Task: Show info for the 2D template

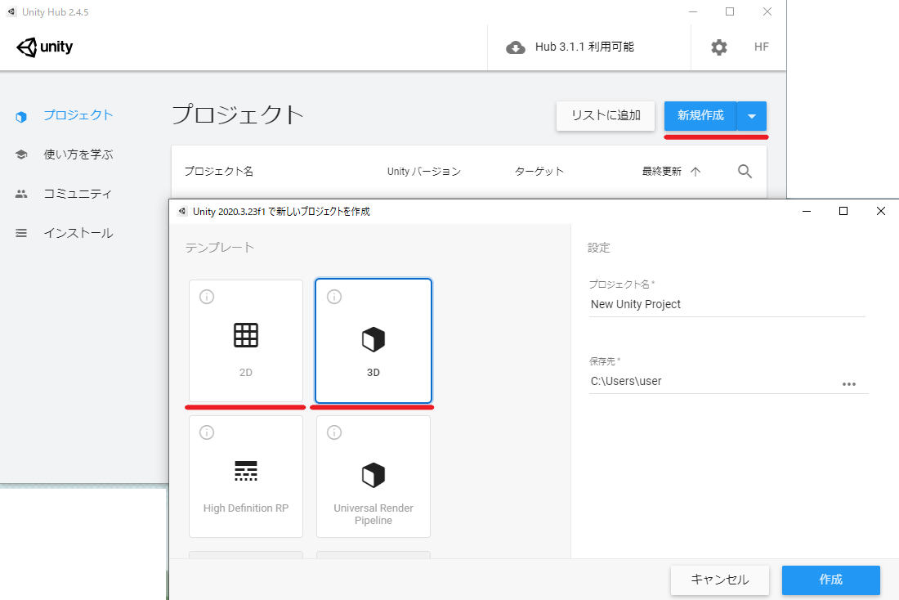Action: pos(207,297)
